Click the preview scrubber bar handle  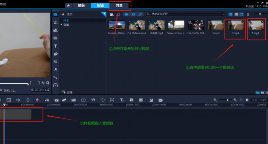pyautogui.click(x=28, y=84)
